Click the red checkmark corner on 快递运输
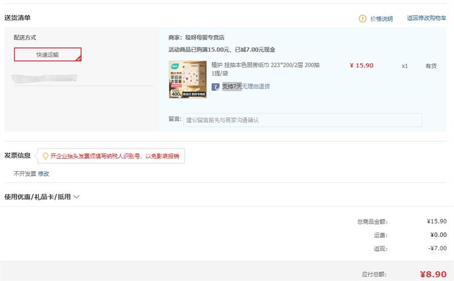 [78, 59]
